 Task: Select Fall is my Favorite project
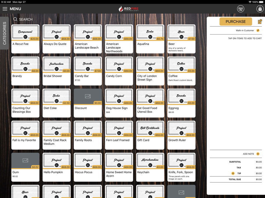coord(25,135)
